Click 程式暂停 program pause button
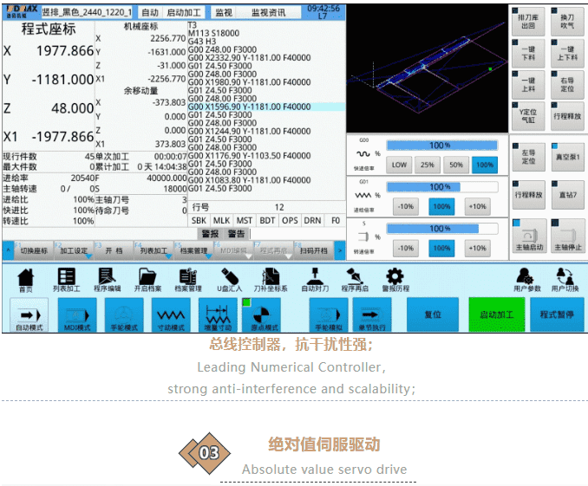 pyautogui.click(x=557, y=314)
